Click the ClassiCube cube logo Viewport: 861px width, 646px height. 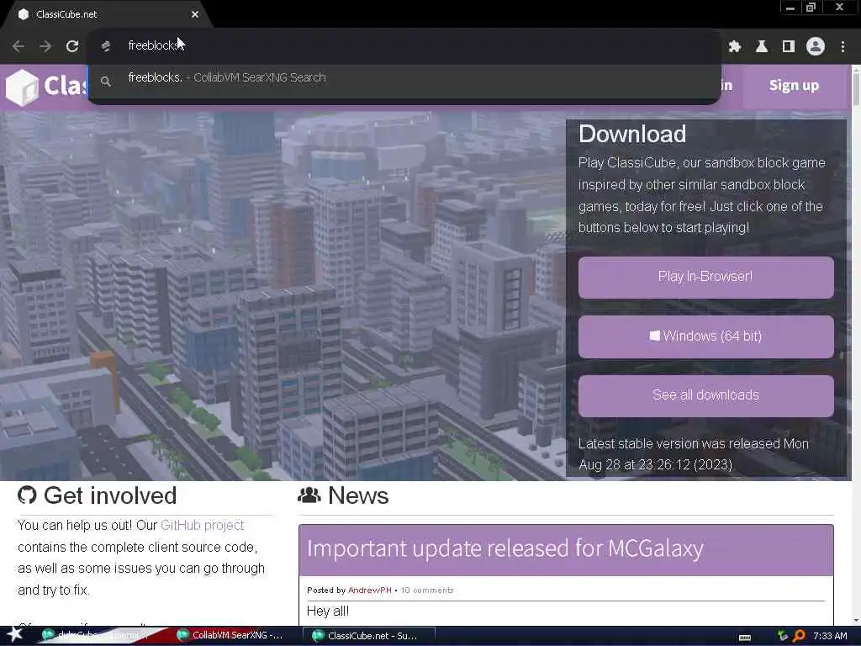coord(22,87)
